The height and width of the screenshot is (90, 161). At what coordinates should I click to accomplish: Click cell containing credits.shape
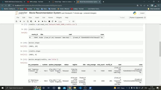point(86,51)
